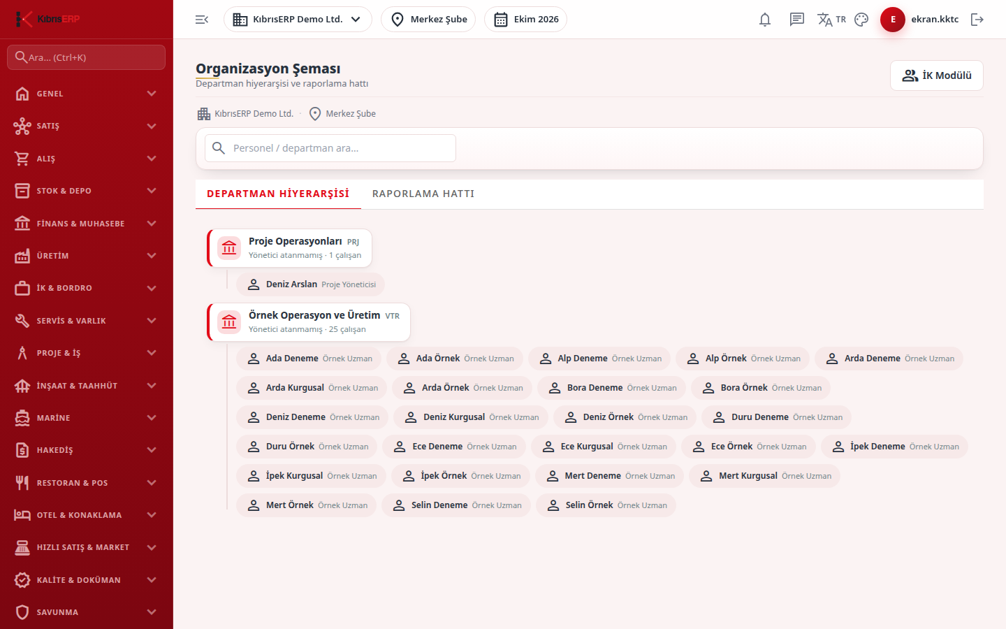Viewport: 1006px width, 629px height.
Task: Switch to Departman Hiyerarşisi tab
Action: pyautogui.click(x=278, y=194)
